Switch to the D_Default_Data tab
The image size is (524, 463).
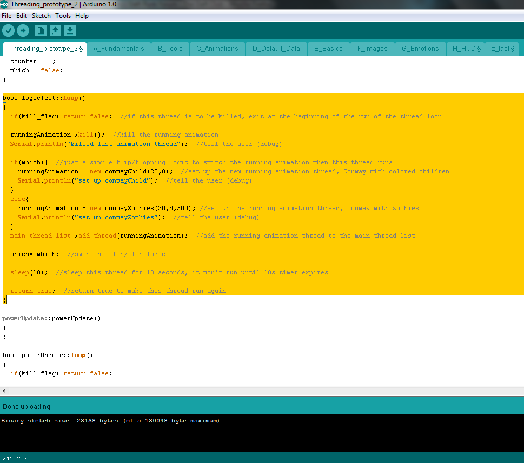(276, 49)
